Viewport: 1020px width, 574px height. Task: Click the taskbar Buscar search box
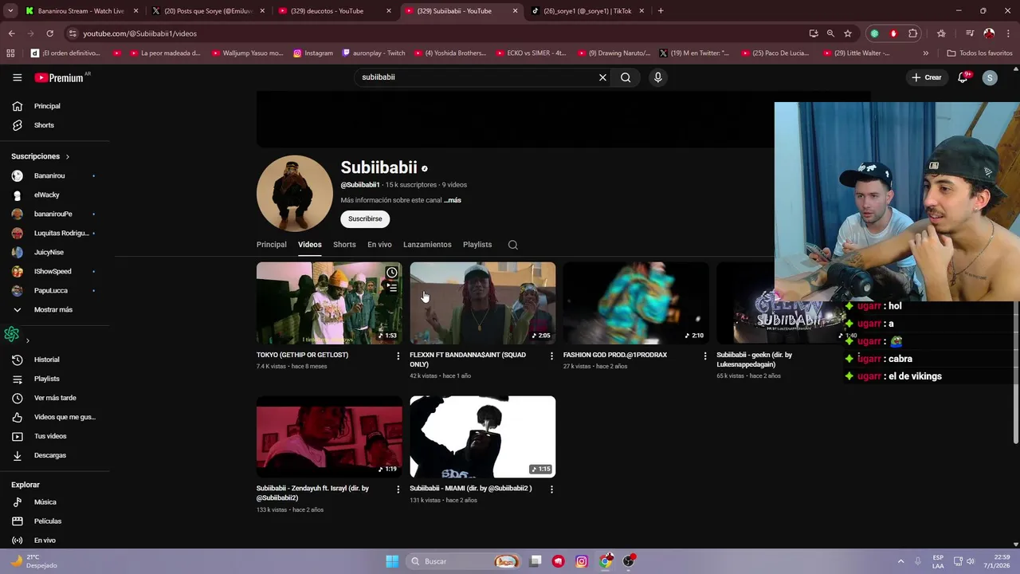coord(465,561)
